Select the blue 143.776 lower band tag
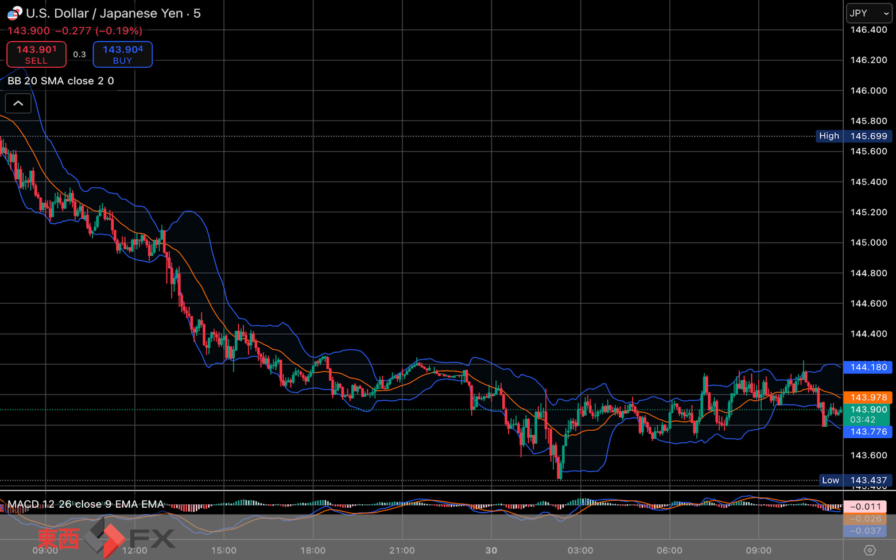 point(868,432)
